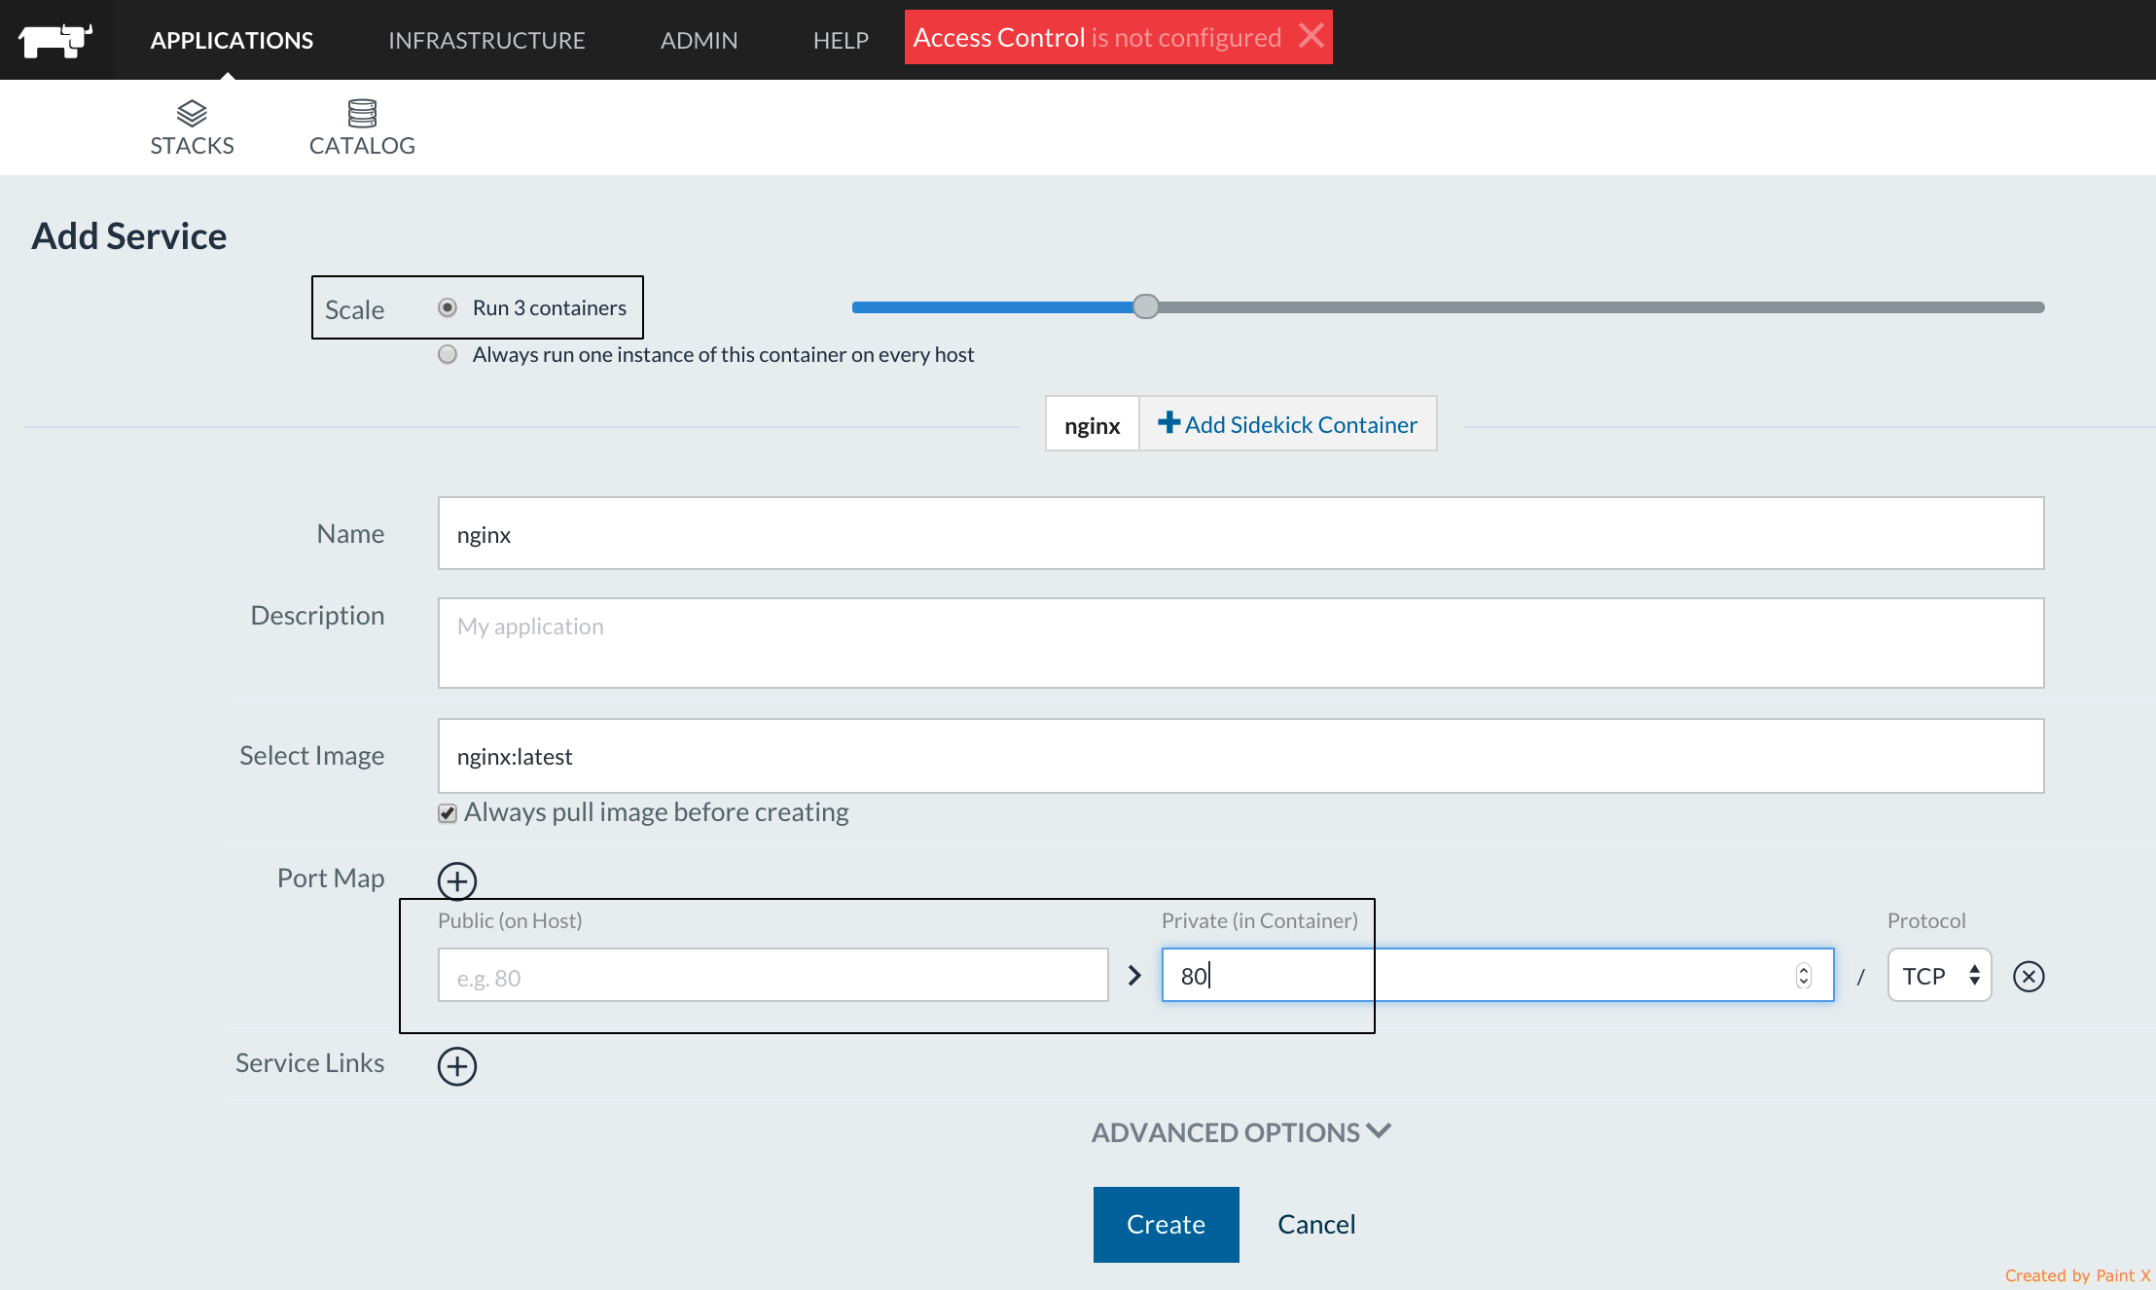Viewport: 2156px width, 1290px height.
Task: Click the private port number stepper
Action: coord(1804,976)
